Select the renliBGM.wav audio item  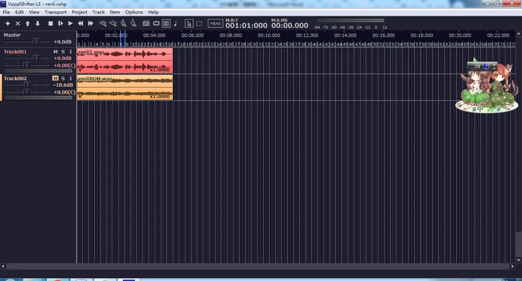click(125, 87)
